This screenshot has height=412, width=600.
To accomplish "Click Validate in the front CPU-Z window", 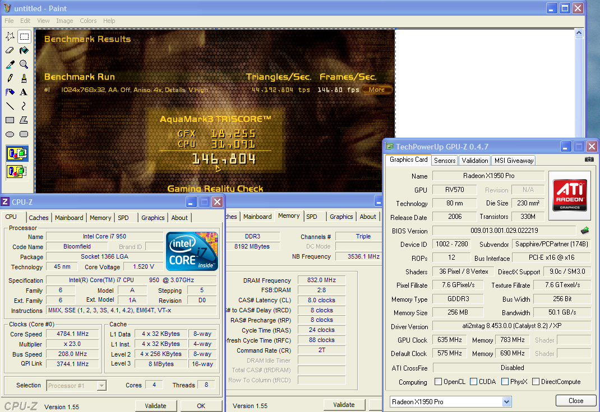I will (156, 406).
